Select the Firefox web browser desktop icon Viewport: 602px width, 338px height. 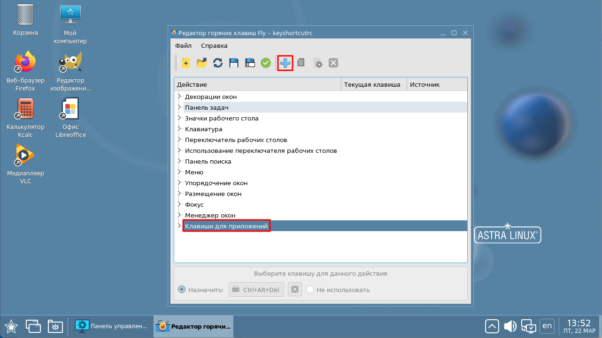point(25,71)
